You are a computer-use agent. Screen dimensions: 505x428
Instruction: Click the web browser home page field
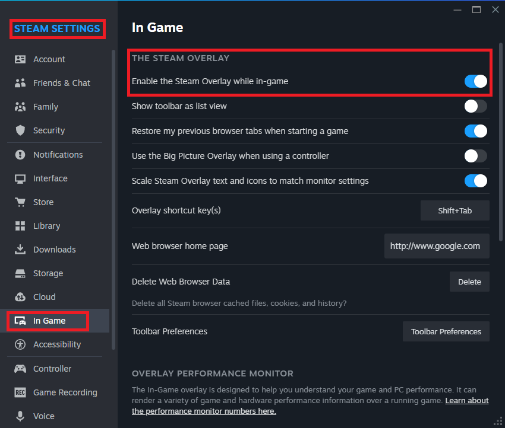tap(437, 246)
